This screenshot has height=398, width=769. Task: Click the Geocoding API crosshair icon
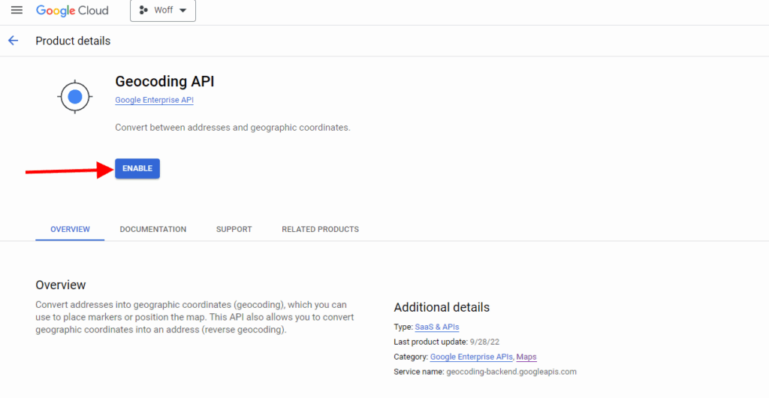click(74, 96)
